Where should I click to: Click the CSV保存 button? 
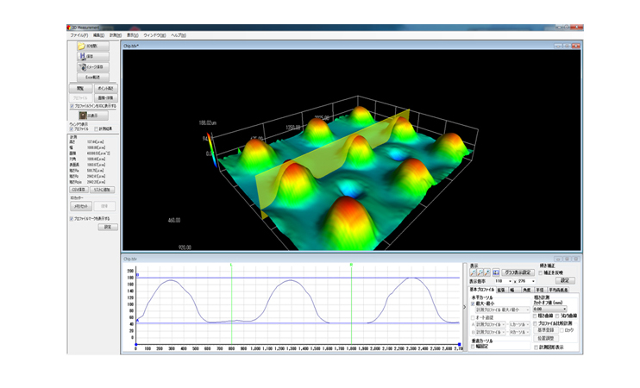tap(78, 190)
